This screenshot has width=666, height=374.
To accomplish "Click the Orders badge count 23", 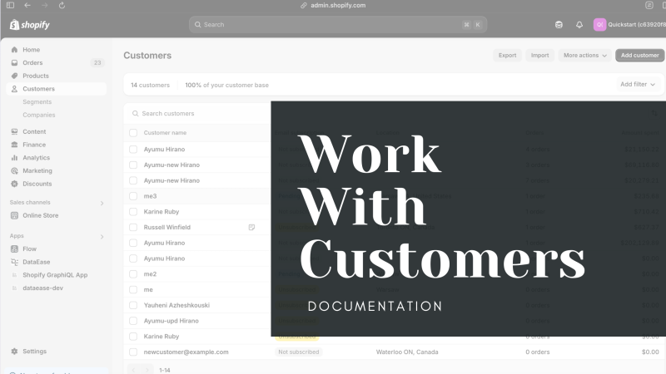I will pos(97,63).
